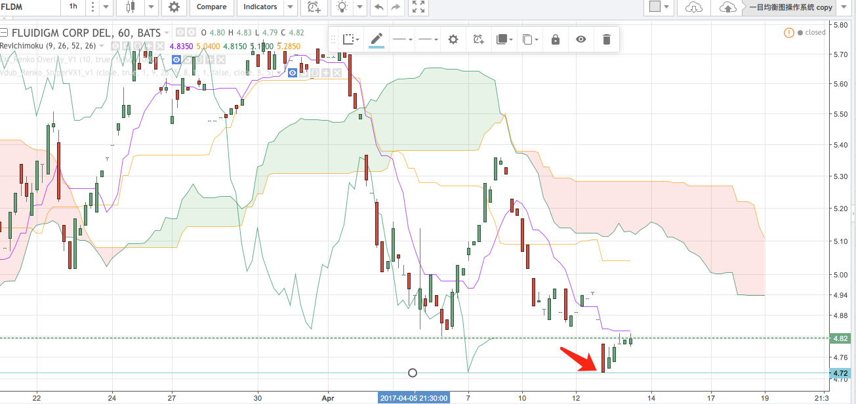The width and height of the screenshot is (856, 404).
Task: Open chart properties gear in top toolbar
Action: [174, 7]
